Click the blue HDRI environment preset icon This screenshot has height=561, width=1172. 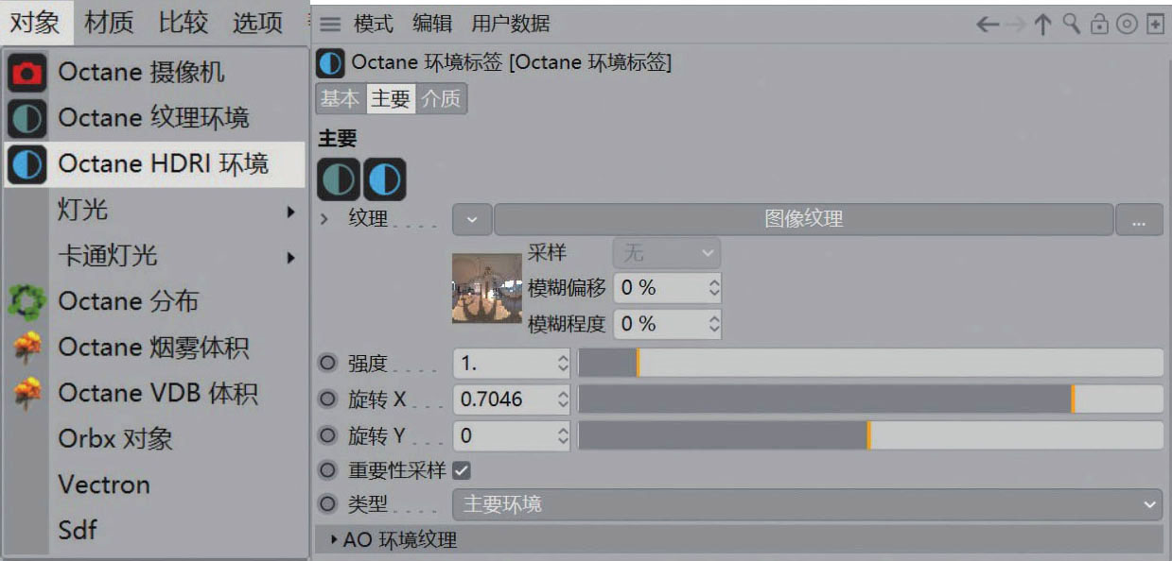point(384,178)
